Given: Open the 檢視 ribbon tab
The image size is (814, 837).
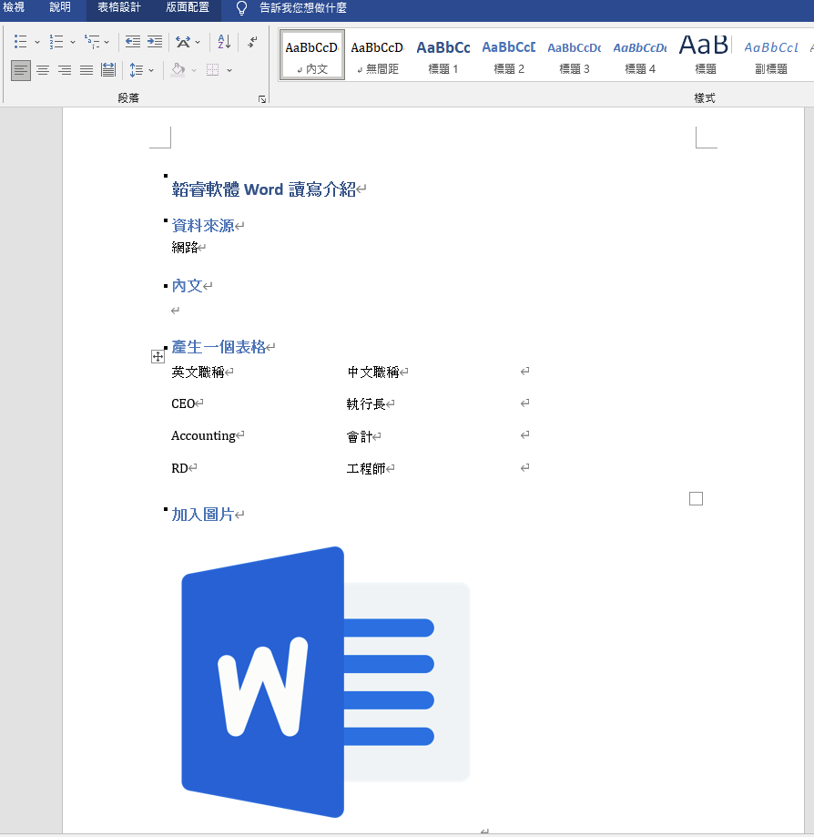Looking at the screenshot, I should 14,8.
